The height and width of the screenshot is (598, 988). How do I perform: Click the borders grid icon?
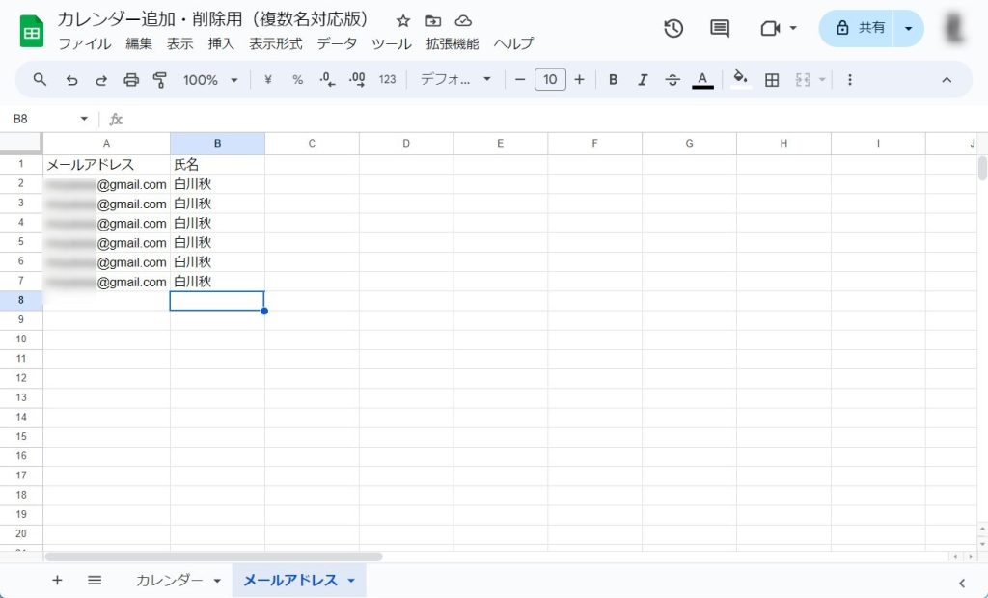point(772,80)
